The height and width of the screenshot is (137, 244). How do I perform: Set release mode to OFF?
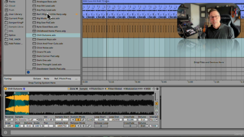[x=72, y=126]
